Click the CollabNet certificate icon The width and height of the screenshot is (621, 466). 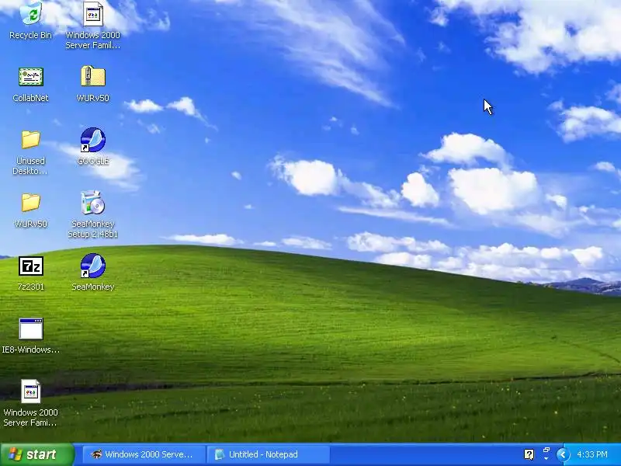(31, 77)
